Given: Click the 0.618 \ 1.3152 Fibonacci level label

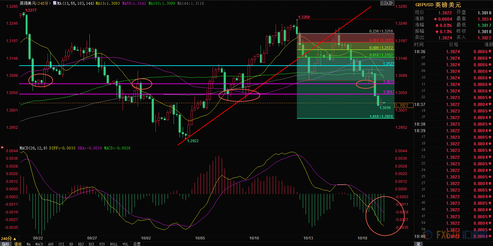Looking at the screenshot, I should tap(381, 55).
